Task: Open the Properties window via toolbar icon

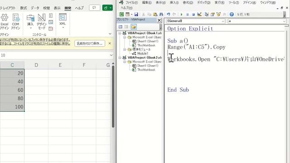Action: click(x=213, y=14)
